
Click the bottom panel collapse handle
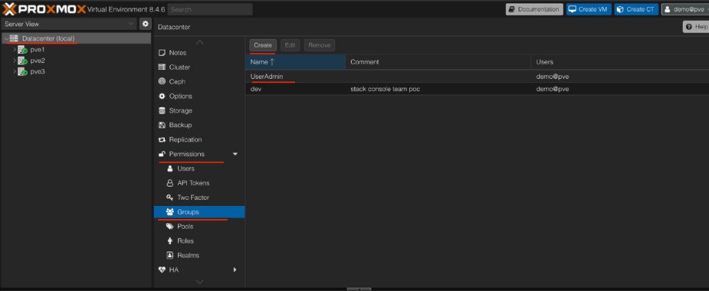coord(359,289)
